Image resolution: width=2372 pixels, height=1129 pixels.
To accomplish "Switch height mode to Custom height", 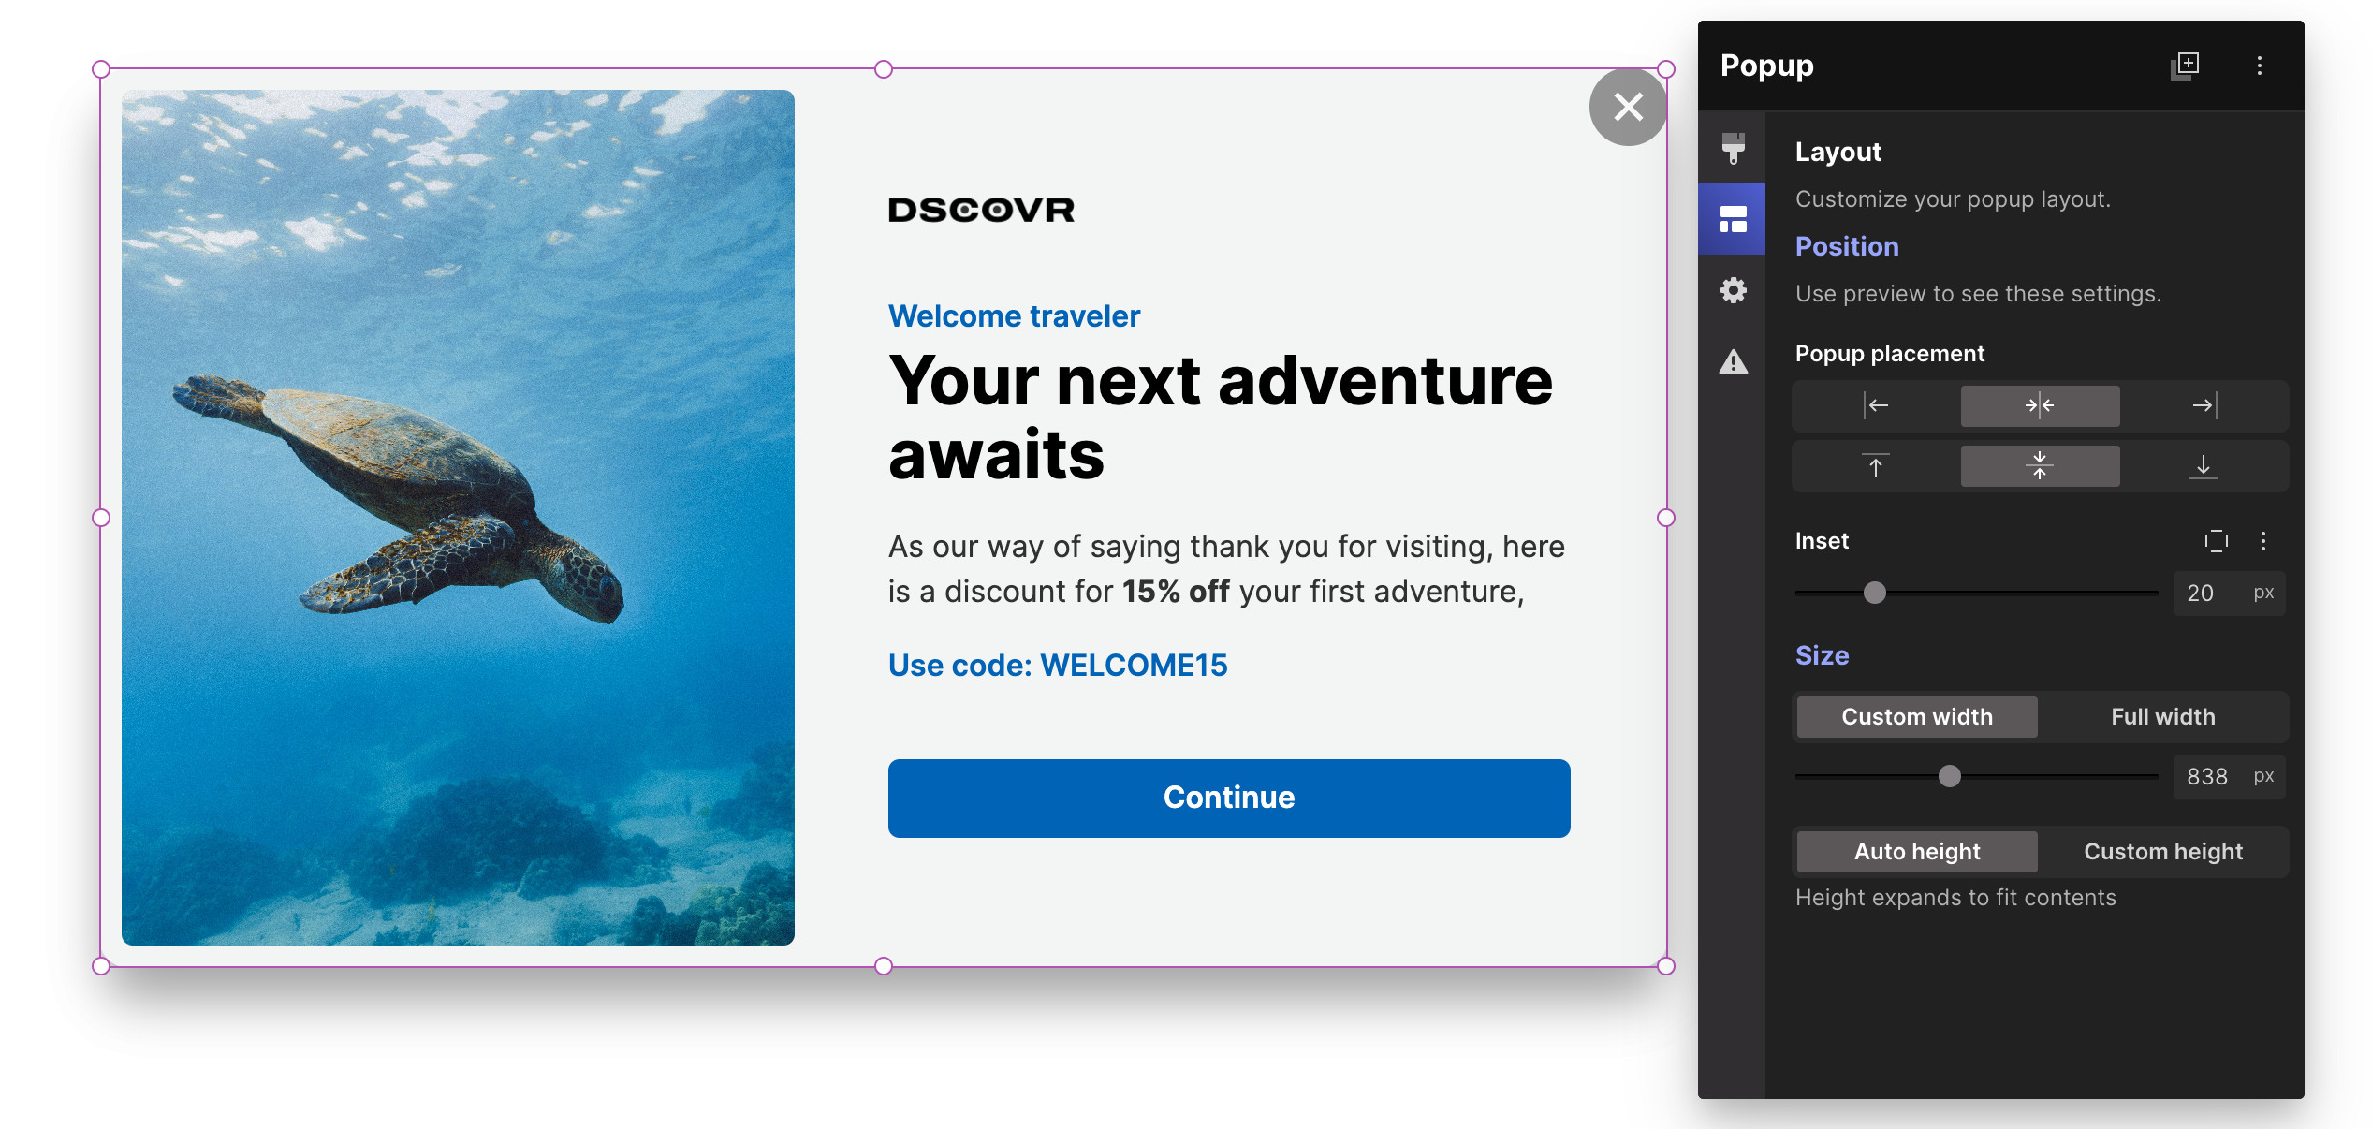I will pos(2162,851).
